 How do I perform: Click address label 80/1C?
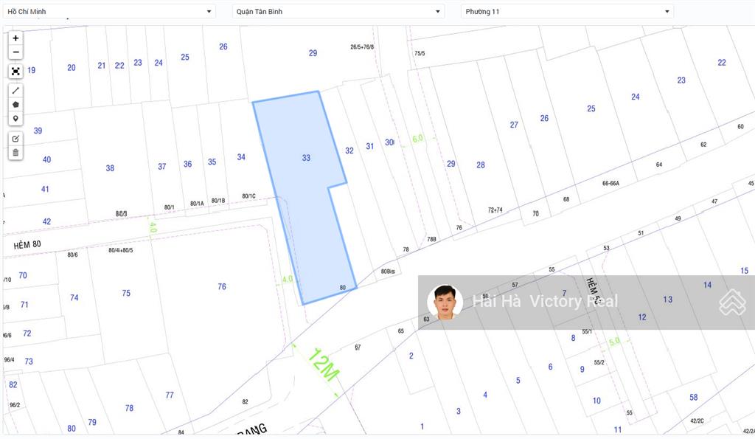click(249, 196)
